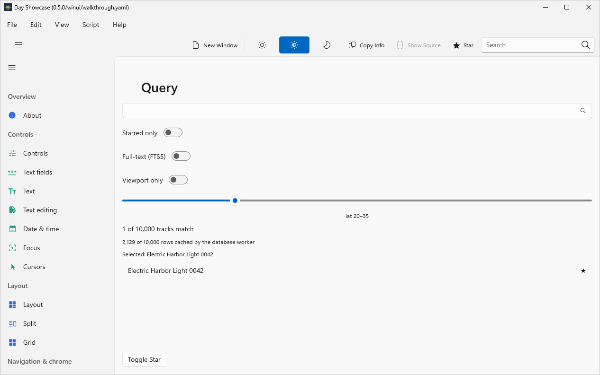Click the Text editing document icon
The height and width of the screenshot is (375, 600).
[x=12, y=210]
